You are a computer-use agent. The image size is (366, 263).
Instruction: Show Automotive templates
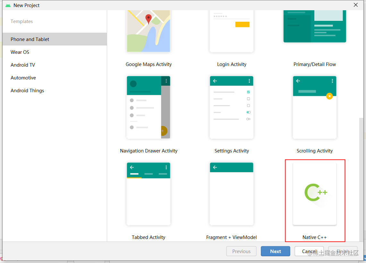point(55,78)
